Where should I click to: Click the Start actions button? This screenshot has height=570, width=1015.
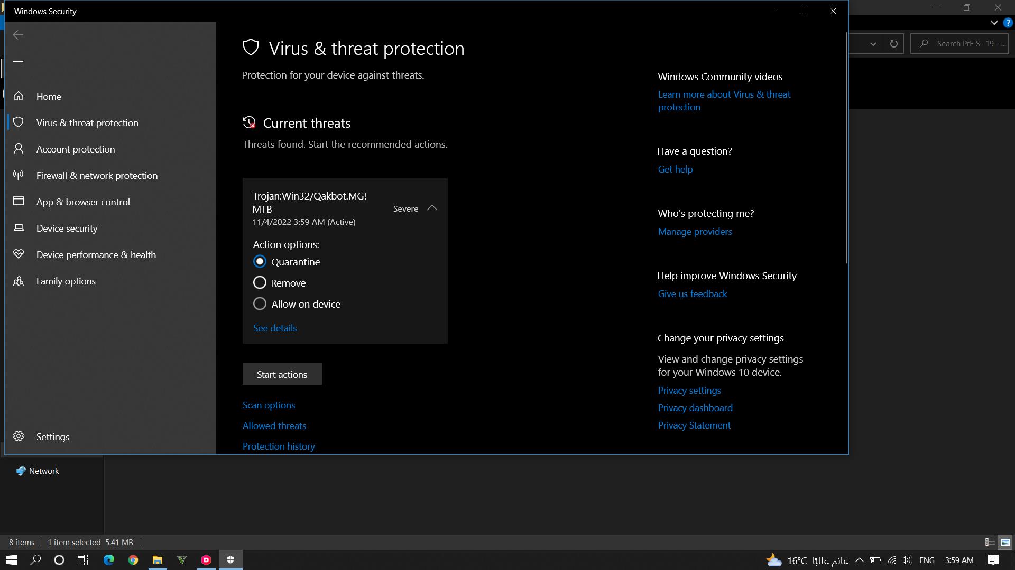tap(282, 374)
